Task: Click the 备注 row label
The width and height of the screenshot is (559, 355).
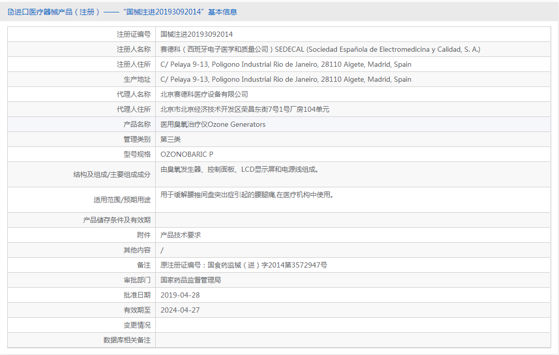Action: 144,265
